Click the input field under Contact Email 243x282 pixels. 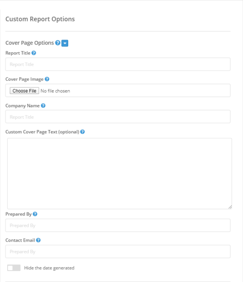click(x=118, y=251)
